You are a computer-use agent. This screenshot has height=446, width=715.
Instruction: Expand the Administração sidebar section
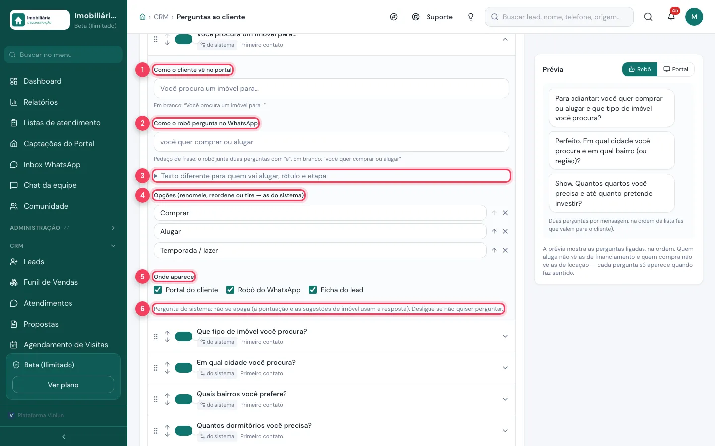64,228
